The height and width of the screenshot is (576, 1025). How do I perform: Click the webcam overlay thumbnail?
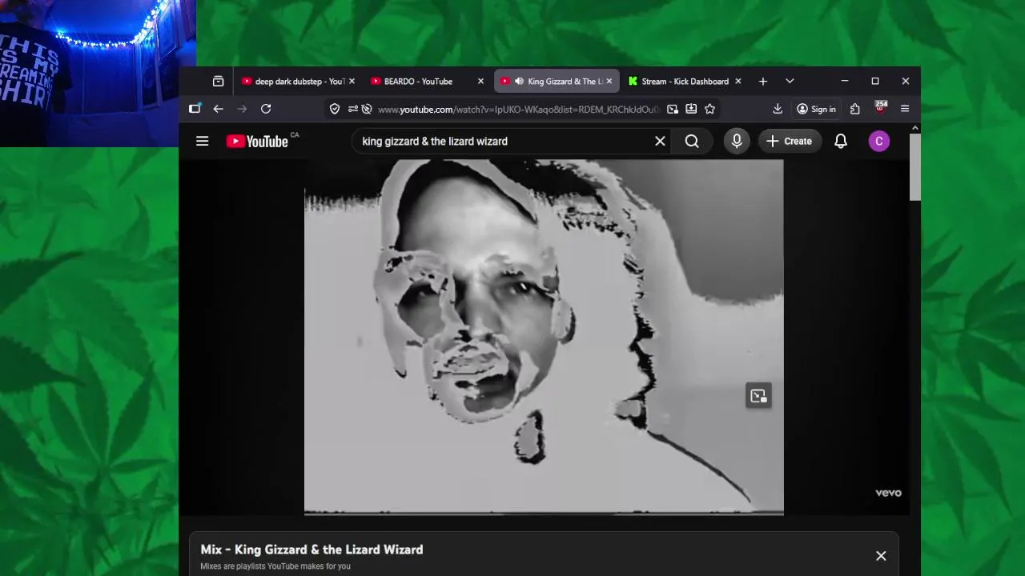(98, 73)
